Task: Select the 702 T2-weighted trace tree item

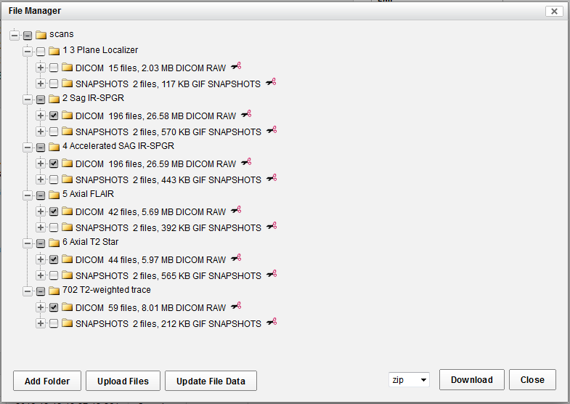Action: [x=107, y=290]
